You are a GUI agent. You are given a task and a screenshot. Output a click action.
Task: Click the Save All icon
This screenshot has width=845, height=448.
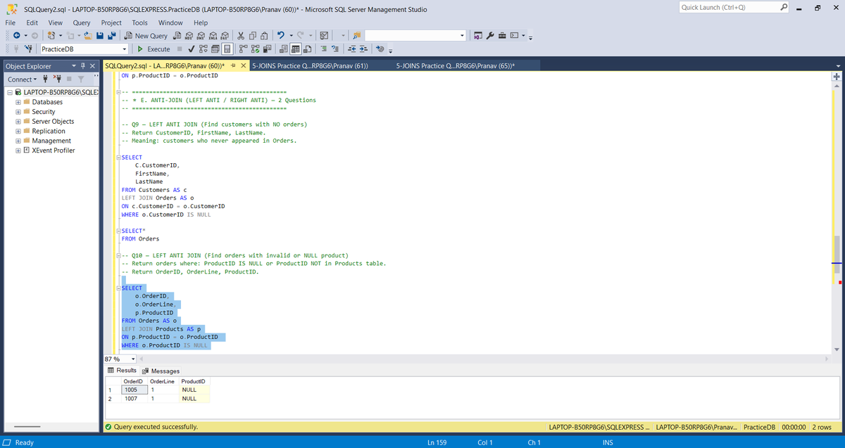112,36
